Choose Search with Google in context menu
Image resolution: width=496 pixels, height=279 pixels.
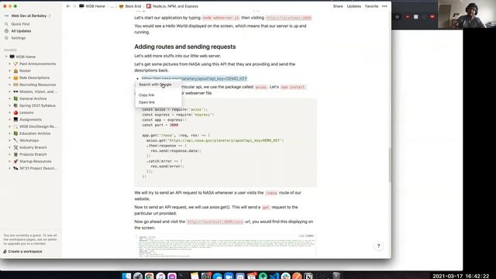coord(158,84)
